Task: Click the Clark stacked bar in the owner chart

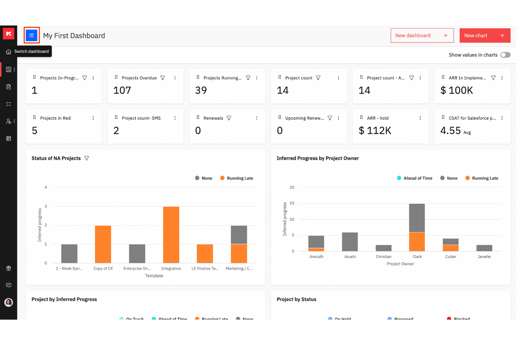Action: point(417,227)
